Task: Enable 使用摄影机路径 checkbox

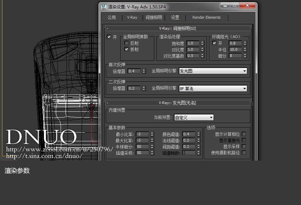Action: tap(244, 152)
